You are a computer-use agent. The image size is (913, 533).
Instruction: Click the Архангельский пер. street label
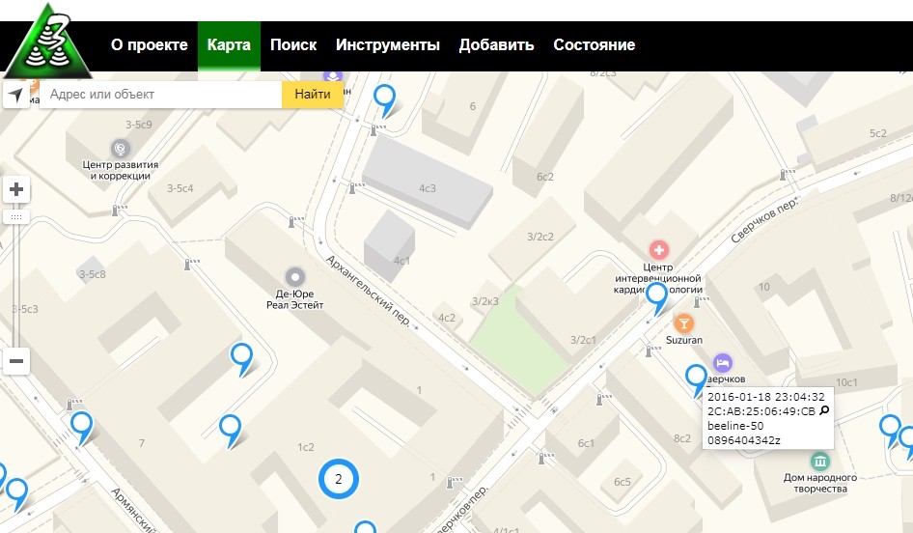click(368, 290)
